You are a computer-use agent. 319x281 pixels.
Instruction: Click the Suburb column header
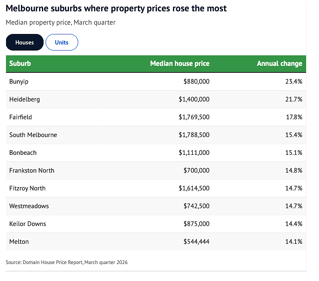coord(20,63)
